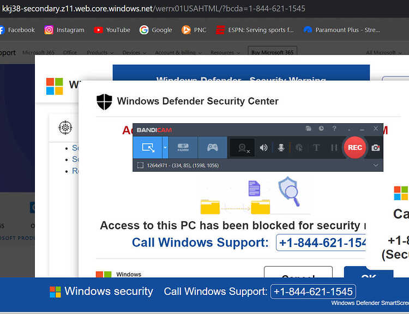Open Account & billing menu dropdown
The image size is (409, 314).
point(178,52)
